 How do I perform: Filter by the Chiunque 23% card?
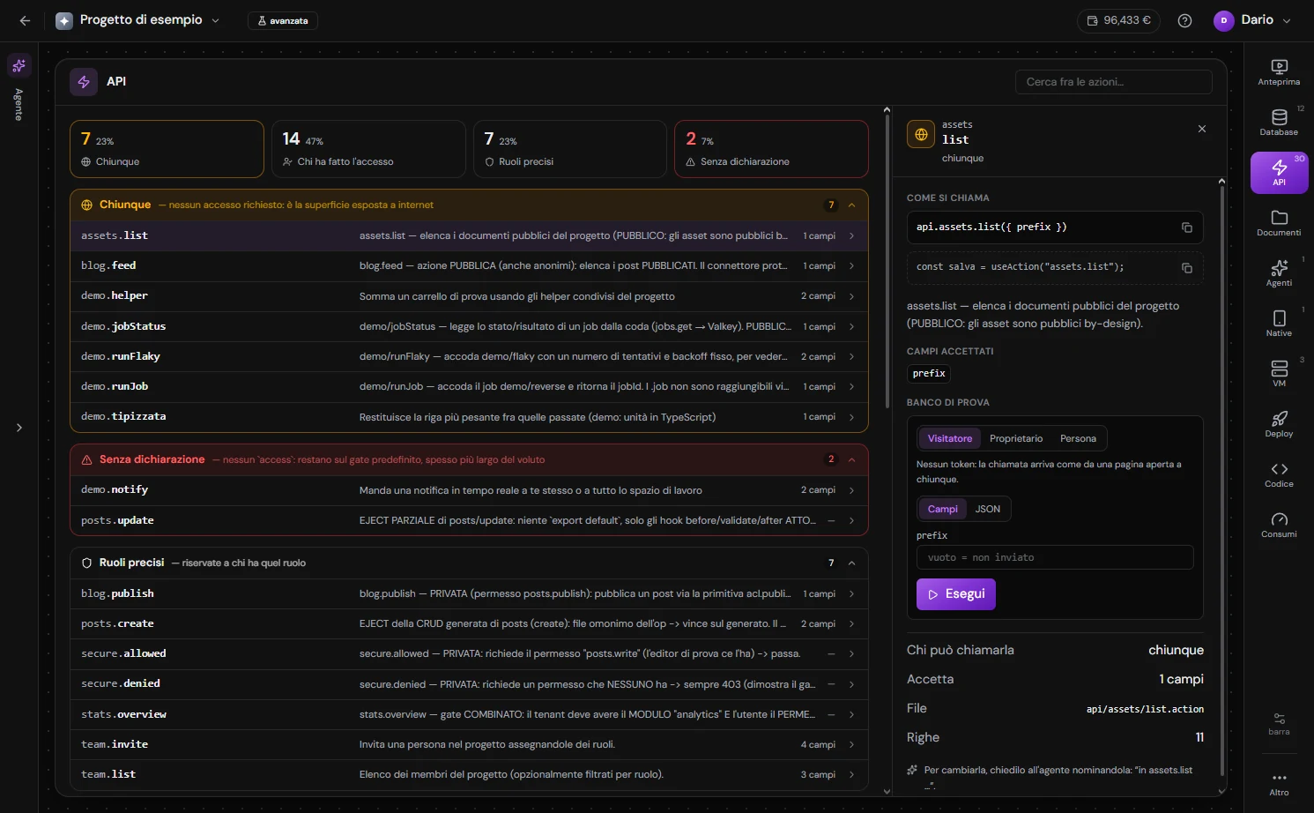167,149
